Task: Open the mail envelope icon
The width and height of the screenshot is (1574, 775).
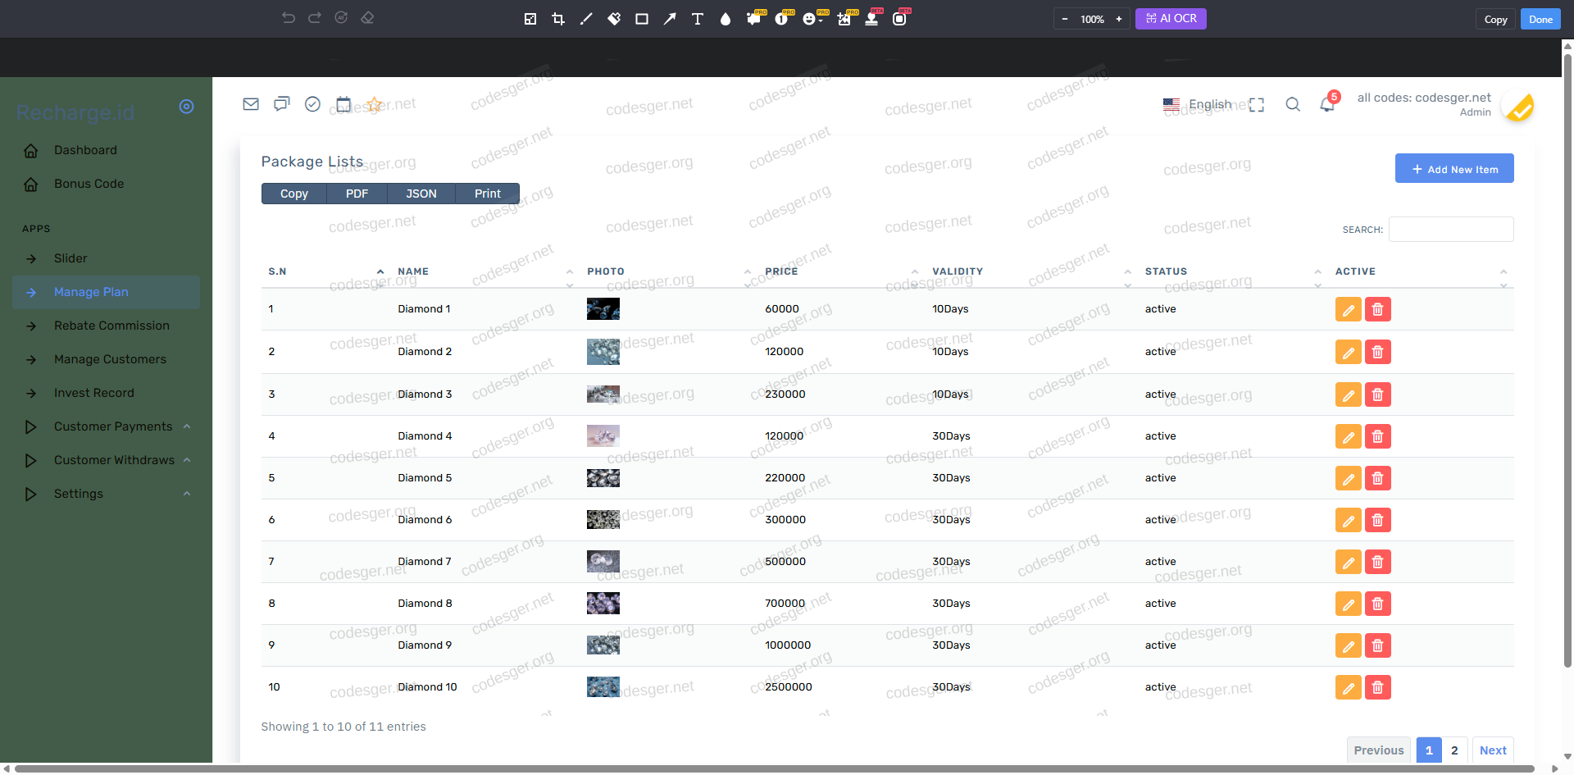Action: [x=251, y=104]
